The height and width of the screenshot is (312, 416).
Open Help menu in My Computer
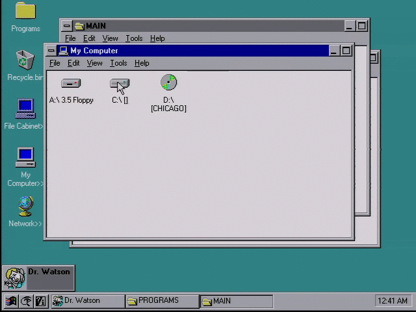[142, 63]
